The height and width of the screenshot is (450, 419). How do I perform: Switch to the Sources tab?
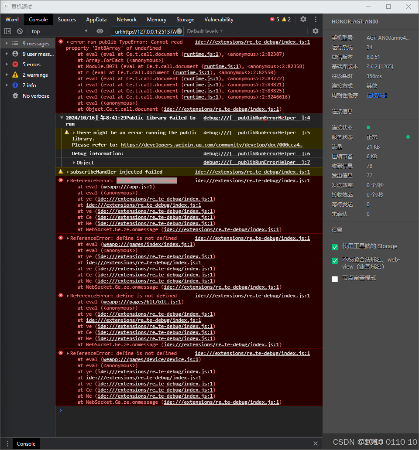67,19
